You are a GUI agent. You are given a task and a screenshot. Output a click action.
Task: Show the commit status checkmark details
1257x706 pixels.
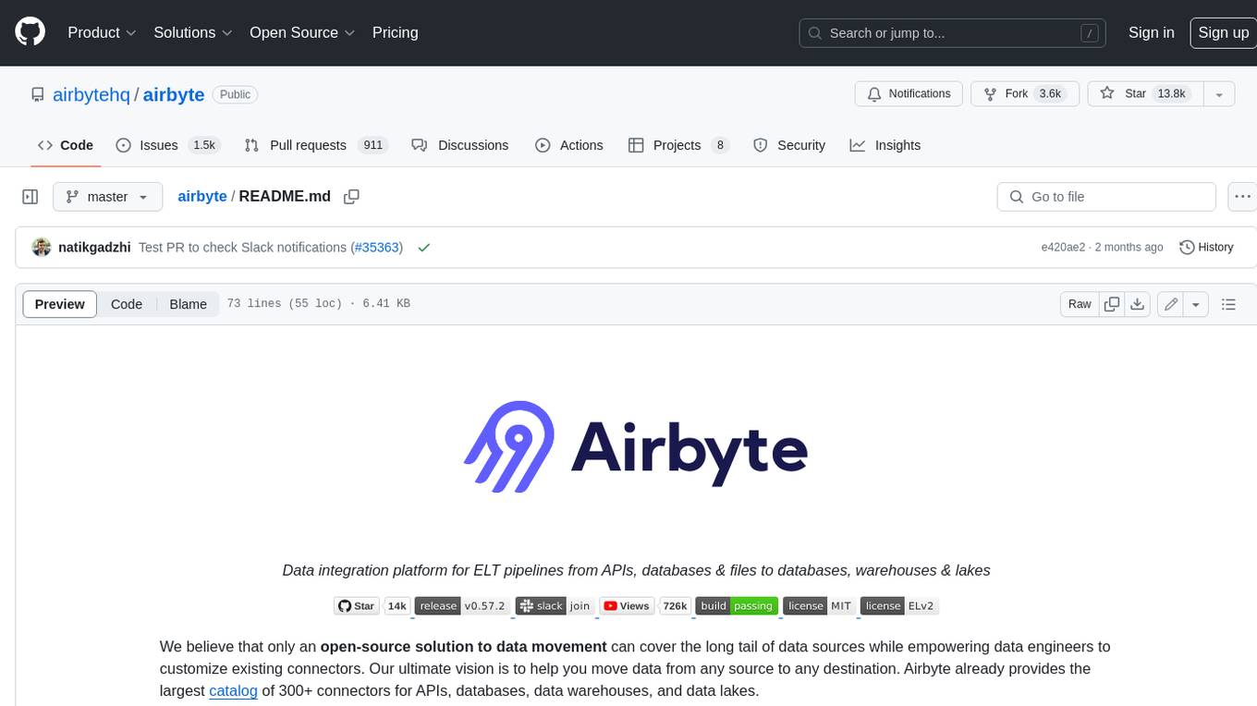pyautogui.click(x=424, y=248)
